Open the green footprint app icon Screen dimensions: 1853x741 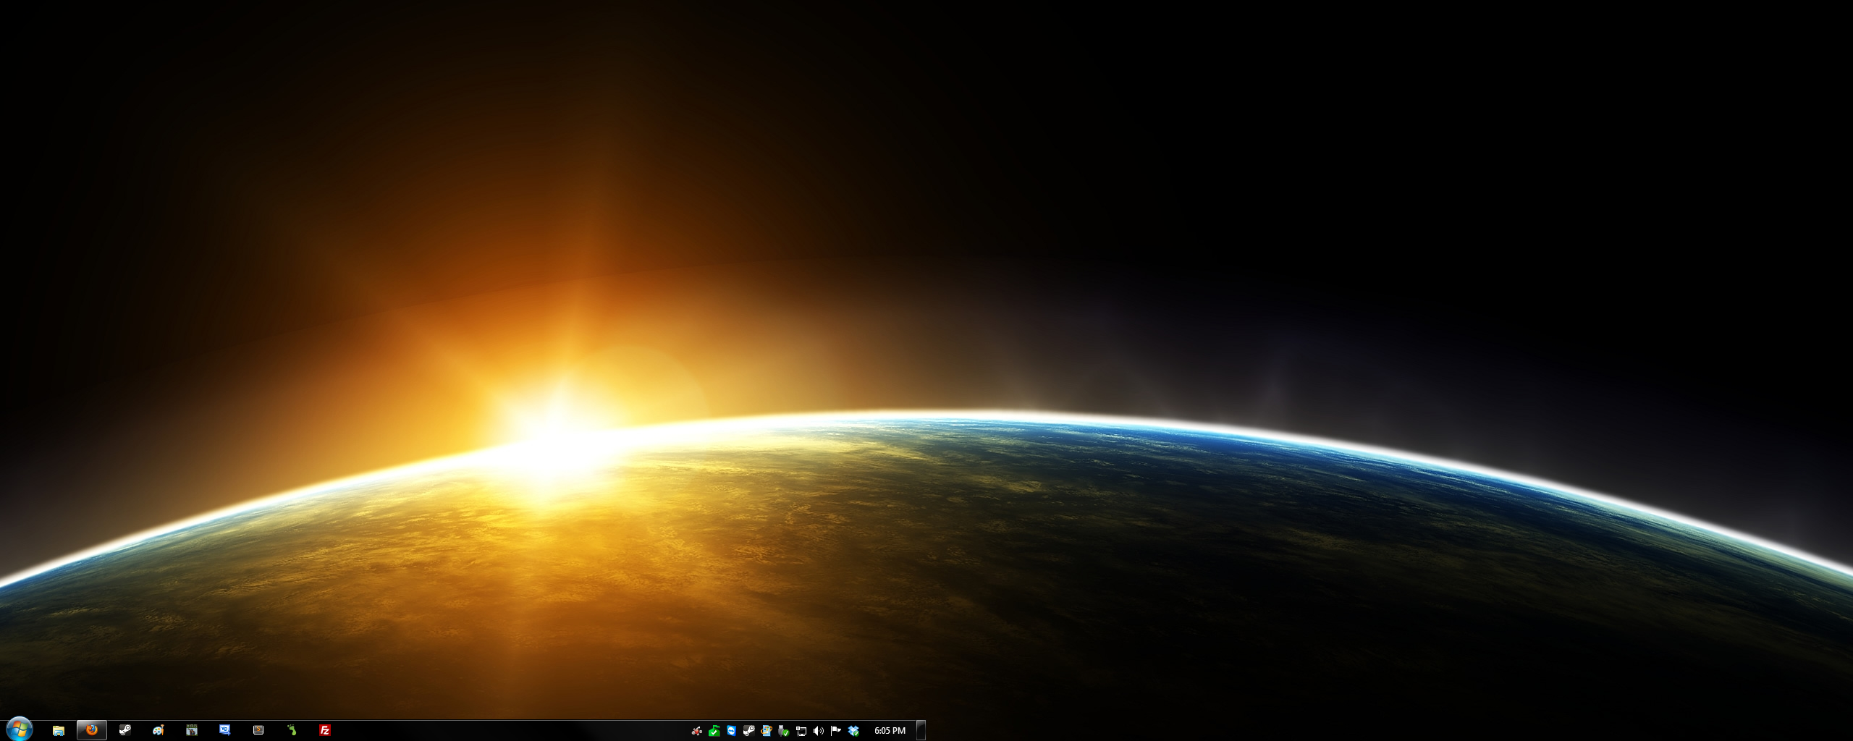click(x=292, y=730)
